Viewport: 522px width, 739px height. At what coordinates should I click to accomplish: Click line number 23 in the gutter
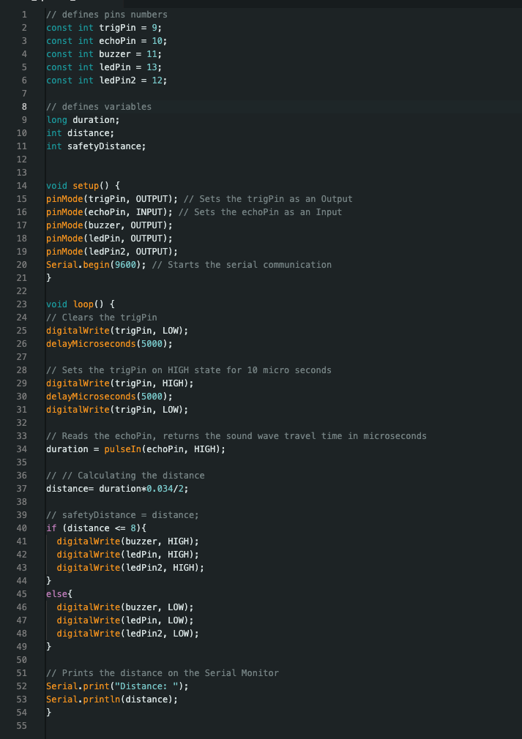click(21, 304)
